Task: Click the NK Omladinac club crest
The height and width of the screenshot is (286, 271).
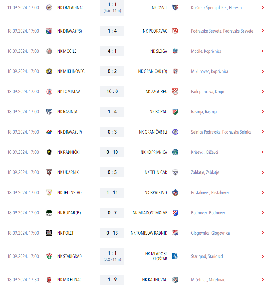Action: click(x=49, y=8)
